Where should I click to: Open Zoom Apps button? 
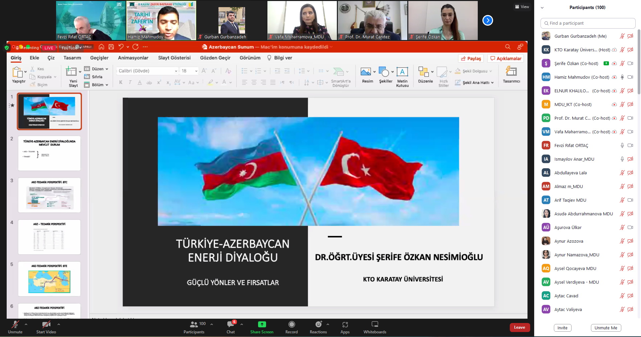[x=345, y=327]
